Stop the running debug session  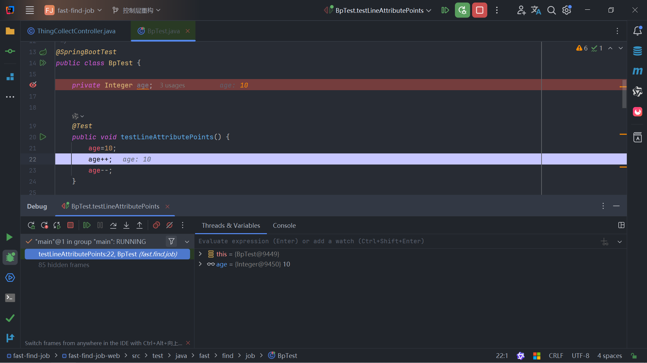[x=480, y=10]
